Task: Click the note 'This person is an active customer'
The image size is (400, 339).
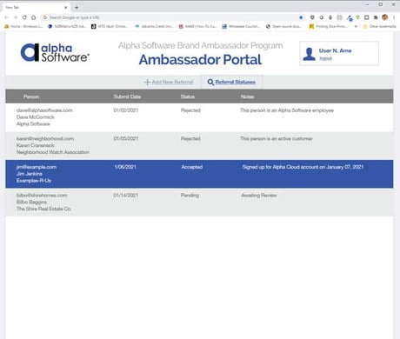Action: click(277, 139)
